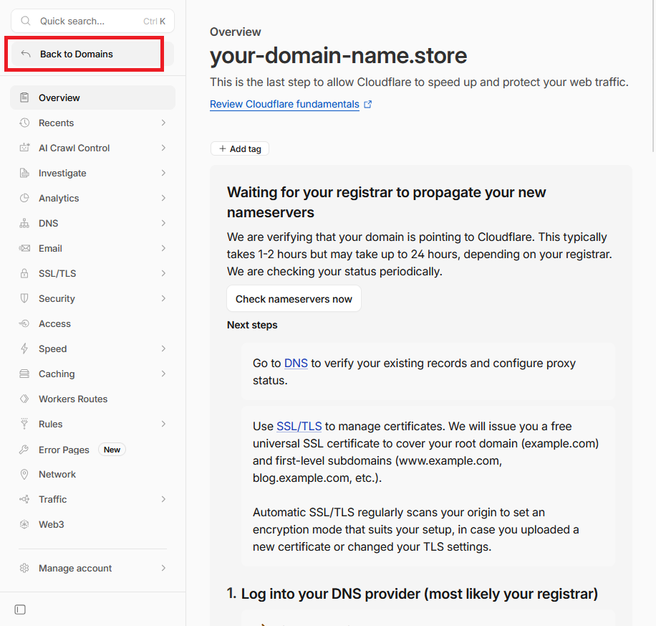Click the Analytics pie chart icon
Viewport: 656px width, 626px height.
[24, 198]
